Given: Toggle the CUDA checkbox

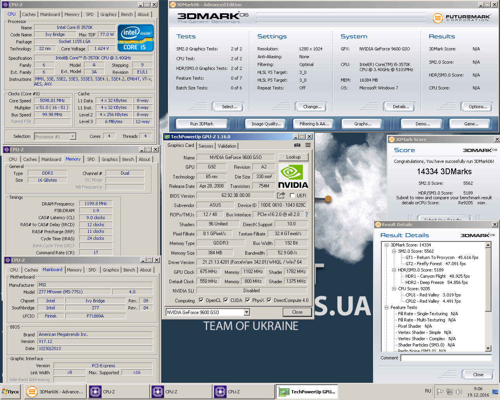Looking at the screenshot, I should pos(226,300).
